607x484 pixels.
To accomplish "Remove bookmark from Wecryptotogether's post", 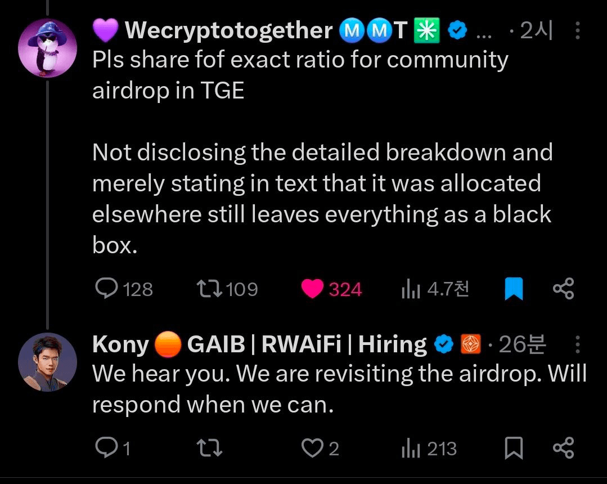I will click(512, 289).
